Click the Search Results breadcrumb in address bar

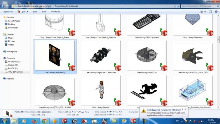coord(34,6)
